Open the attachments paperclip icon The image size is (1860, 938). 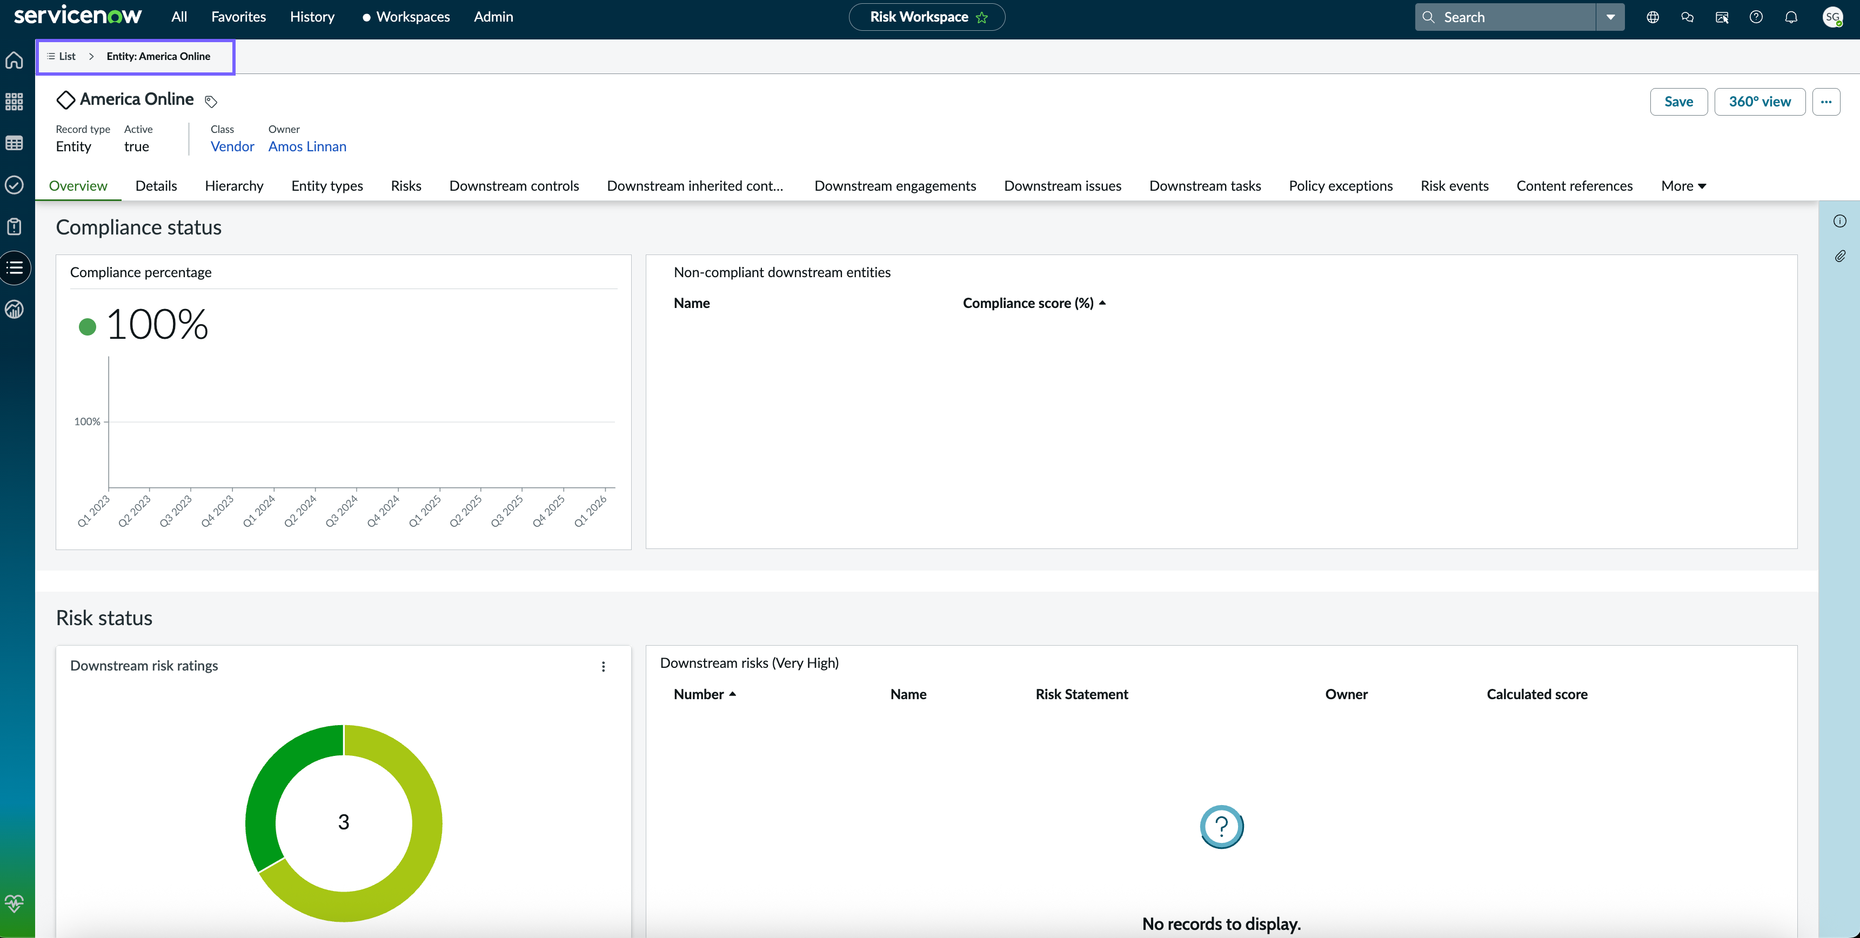1840,256
